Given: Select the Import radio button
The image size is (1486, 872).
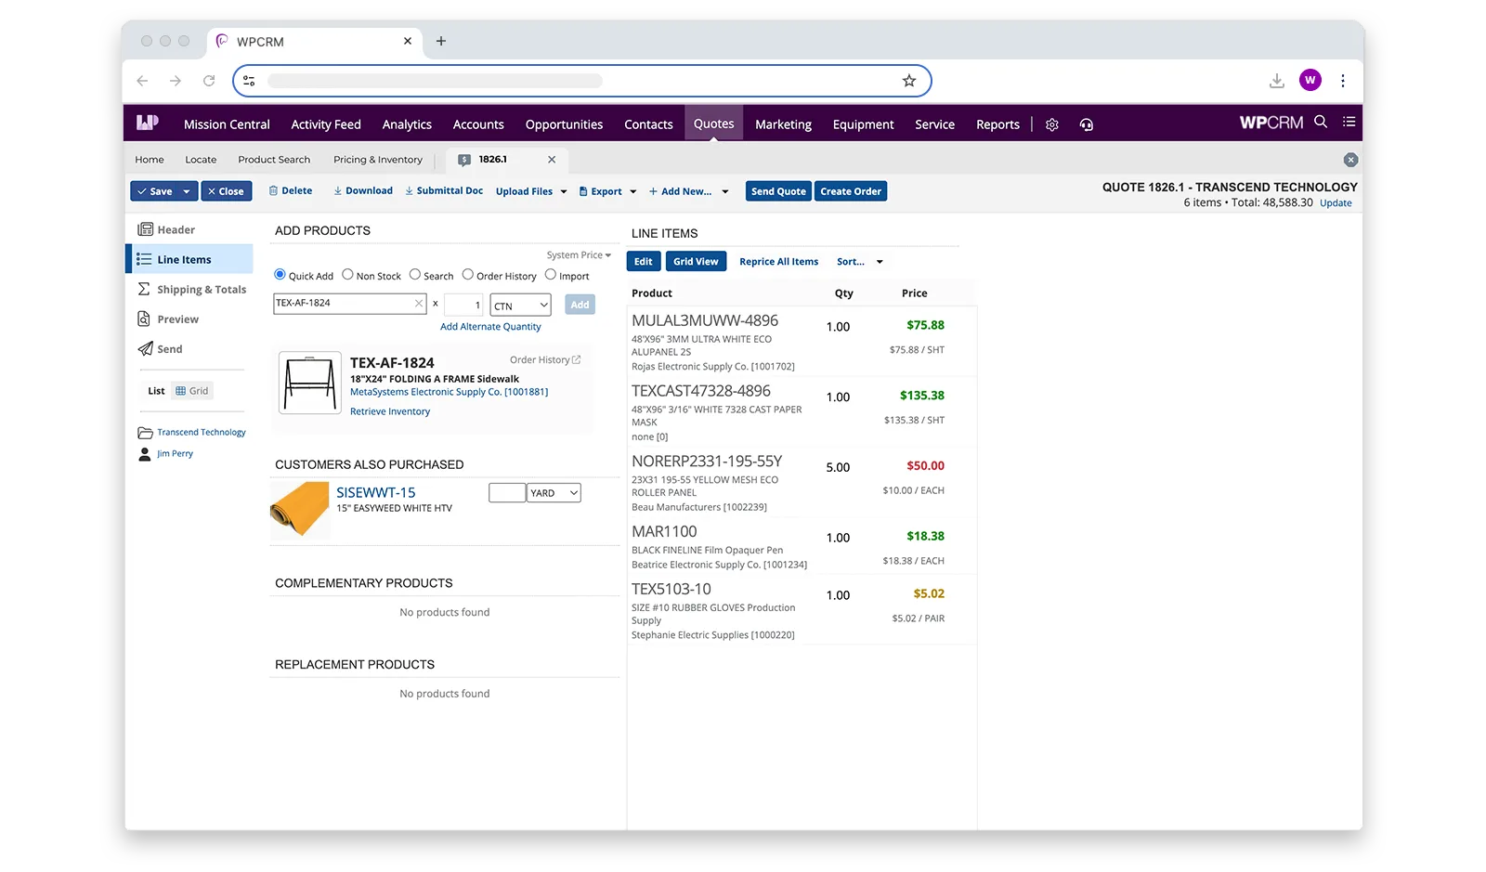Looking at the screenshot, I should (x=551, y=275).
